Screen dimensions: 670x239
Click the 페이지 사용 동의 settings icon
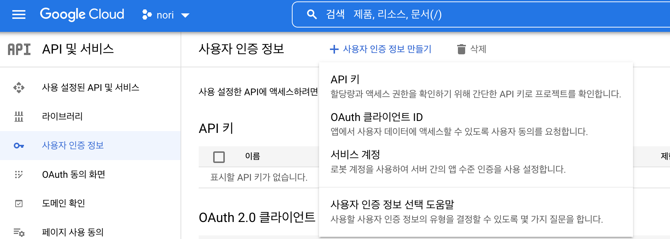click(x=19, y=232)
